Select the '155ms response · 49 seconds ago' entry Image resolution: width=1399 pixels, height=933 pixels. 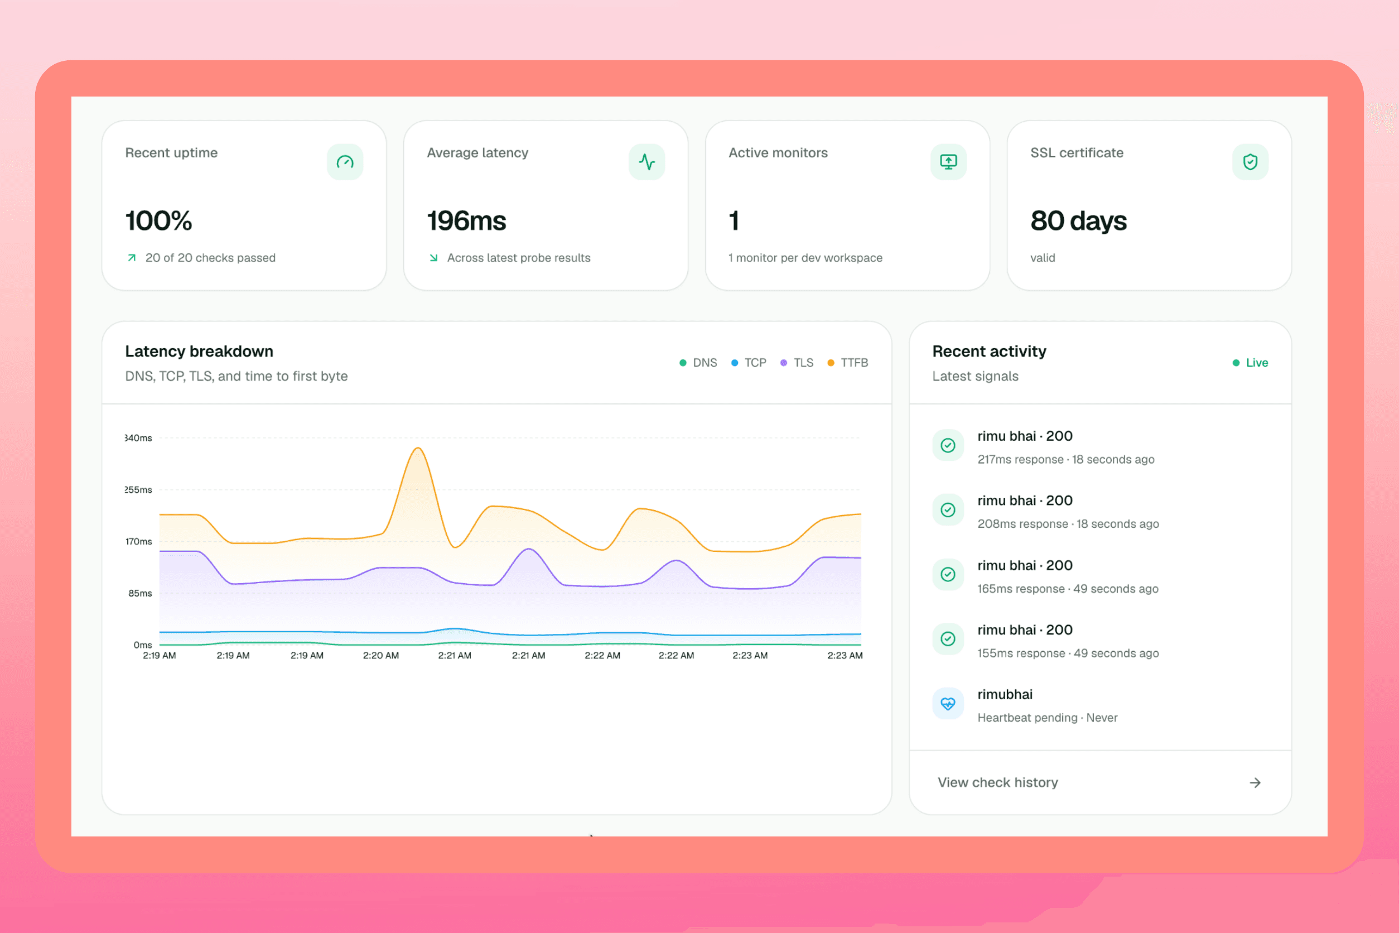tap(1100, 641)
